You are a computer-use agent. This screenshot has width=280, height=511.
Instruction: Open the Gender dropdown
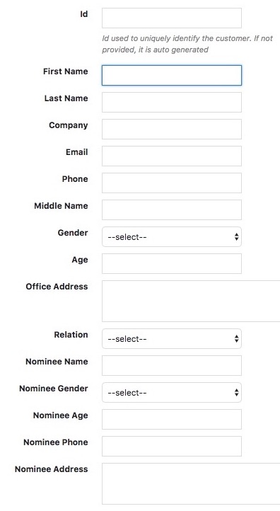(172, 237)
